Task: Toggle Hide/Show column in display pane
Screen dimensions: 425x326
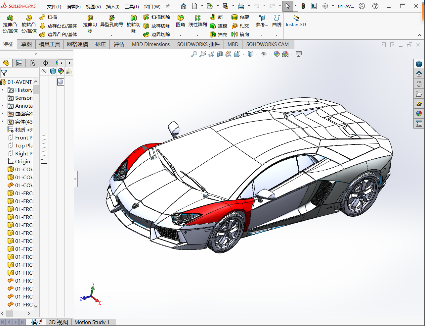Action: click(44, 71)
